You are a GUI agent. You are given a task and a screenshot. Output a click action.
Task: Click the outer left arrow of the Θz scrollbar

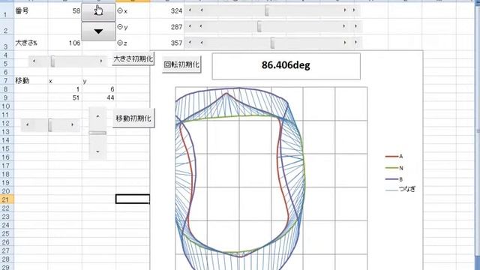[x=190, y=43]
